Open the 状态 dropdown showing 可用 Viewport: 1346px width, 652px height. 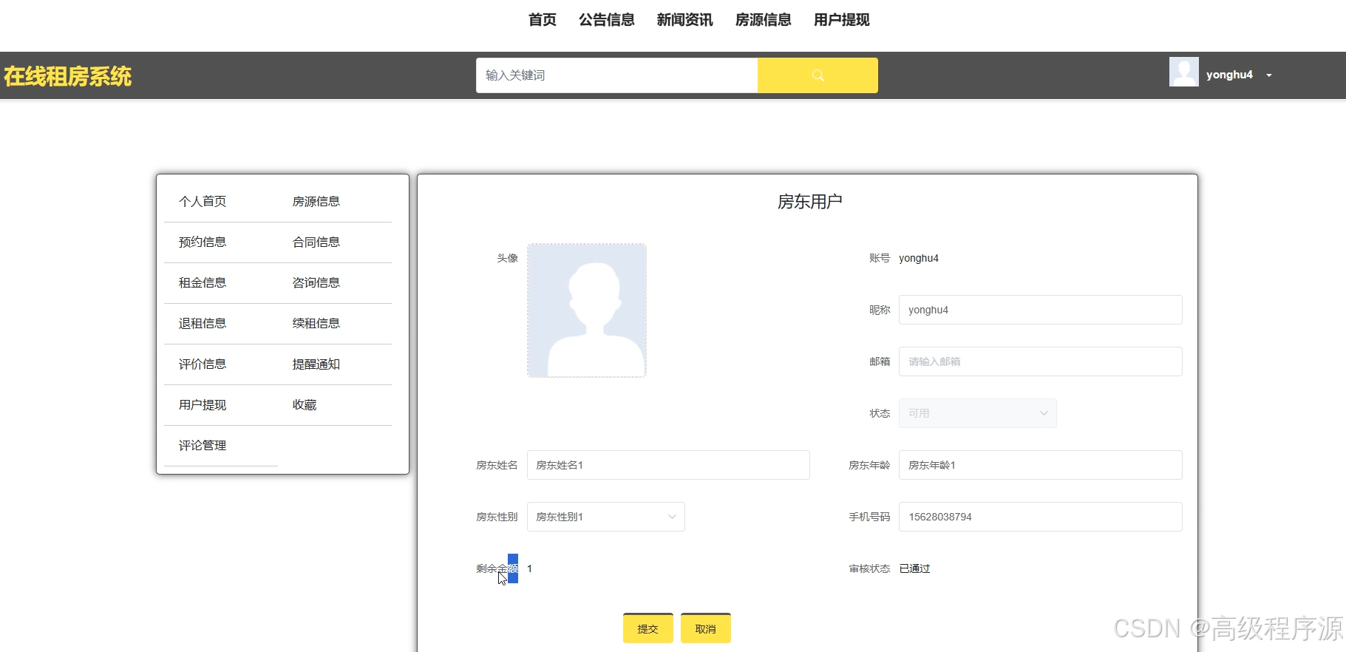[x=977, y=413]
